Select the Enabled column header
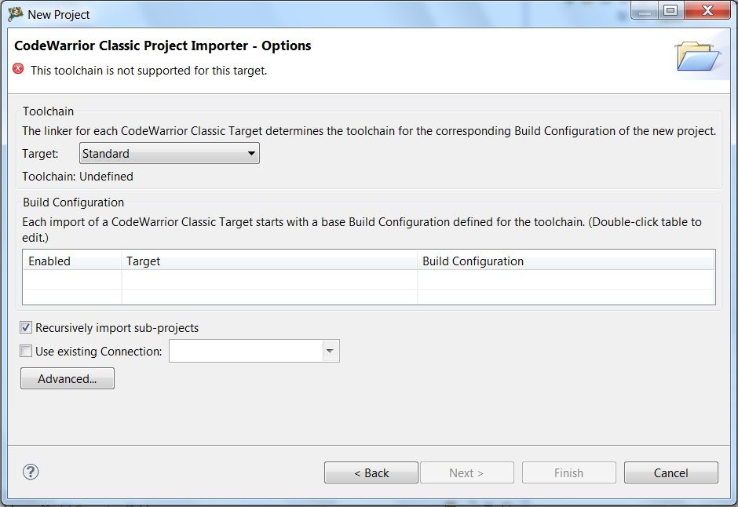This screenshot has height=507, width=738. 72,261
